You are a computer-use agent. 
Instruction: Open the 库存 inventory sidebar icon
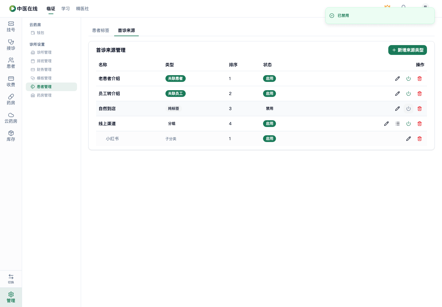(11, 136)
